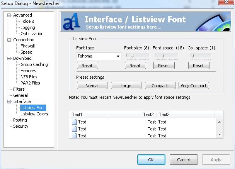Click the first Test row file icon
The width and height of the screenshot is (235, 169).
pyautogui.click(x=74, y=122)
